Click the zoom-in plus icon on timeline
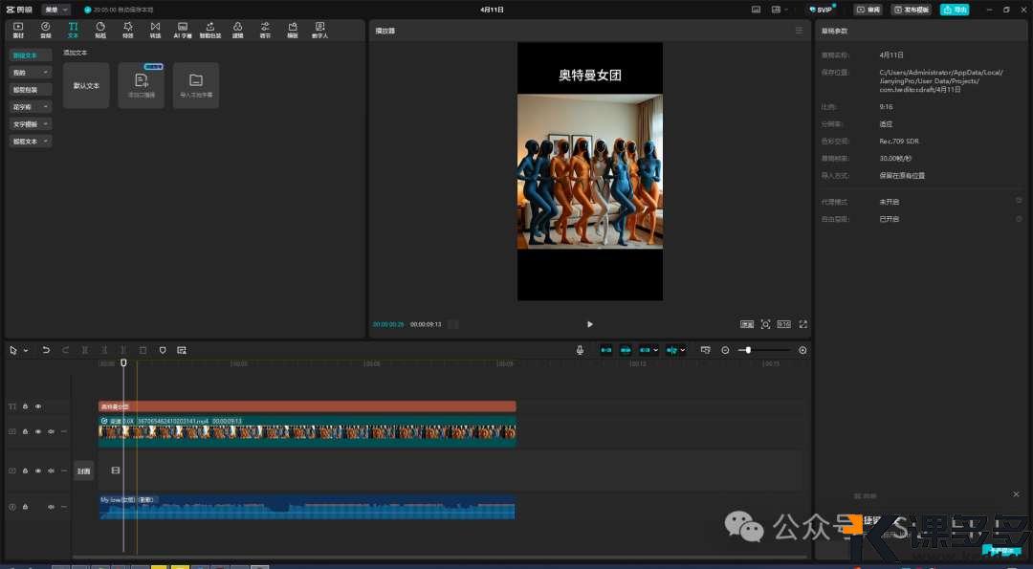The image size is (1033, 569). pos(802,350)
